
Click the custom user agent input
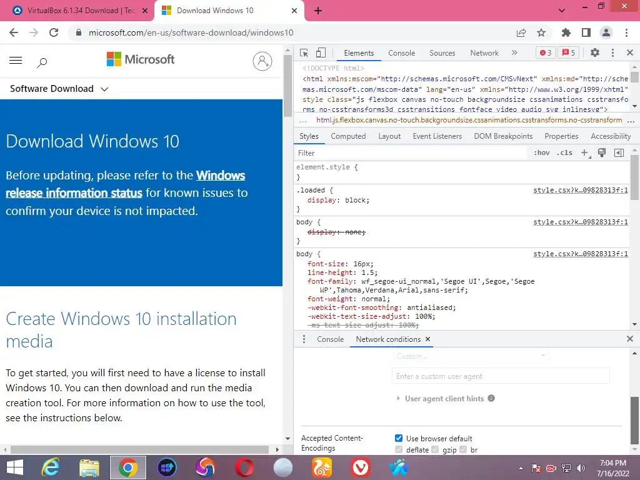(501, 376)
